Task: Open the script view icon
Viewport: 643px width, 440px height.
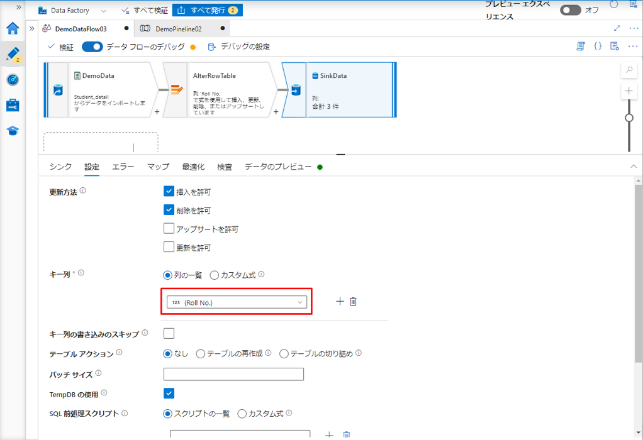Action: tap(581, 47)
